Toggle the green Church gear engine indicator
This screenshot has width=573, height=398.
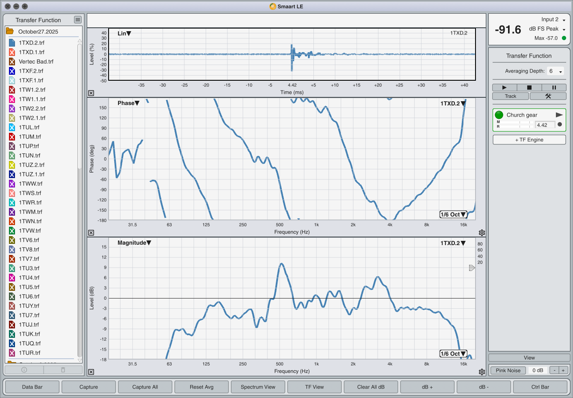499,115
